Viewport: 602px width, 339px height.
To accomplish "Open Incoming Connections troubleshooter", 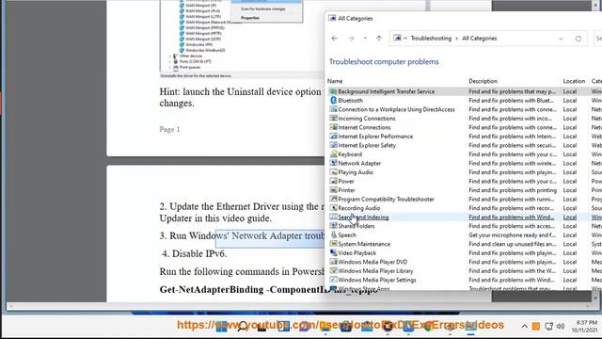I will coord(367,119).
